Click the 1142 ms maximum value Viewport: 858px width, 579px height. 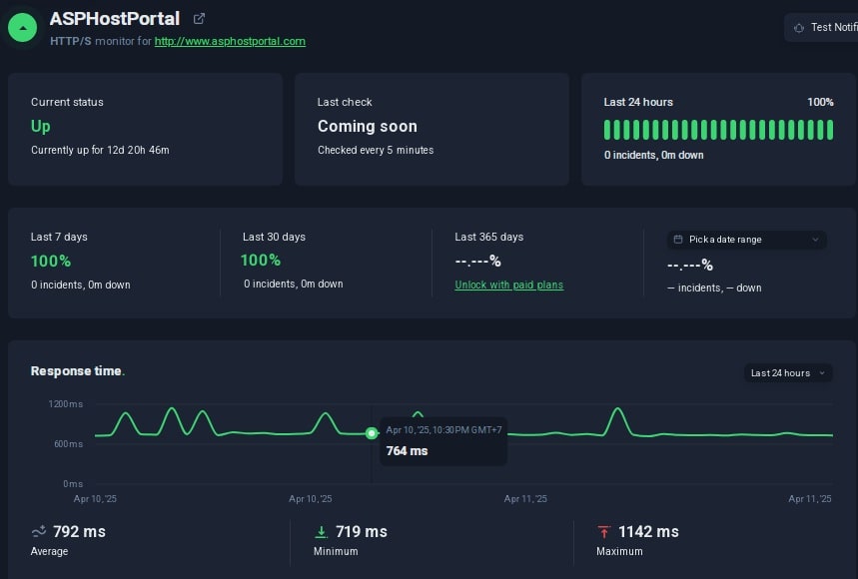pos(648,531)
